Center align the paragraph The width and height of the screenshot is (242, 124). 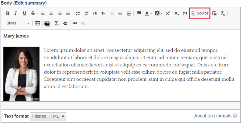pos(51,13)
